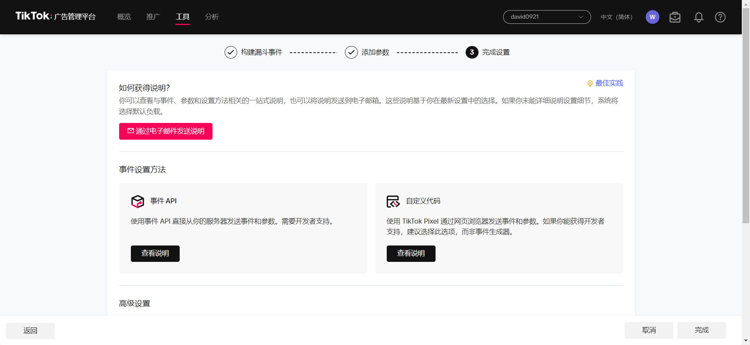
Task: View notifications with the bell icon
Action: 699,17
